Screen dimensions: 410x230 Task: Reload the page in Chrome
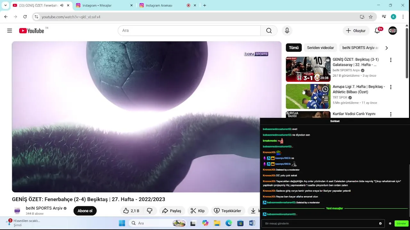point(25,17)
